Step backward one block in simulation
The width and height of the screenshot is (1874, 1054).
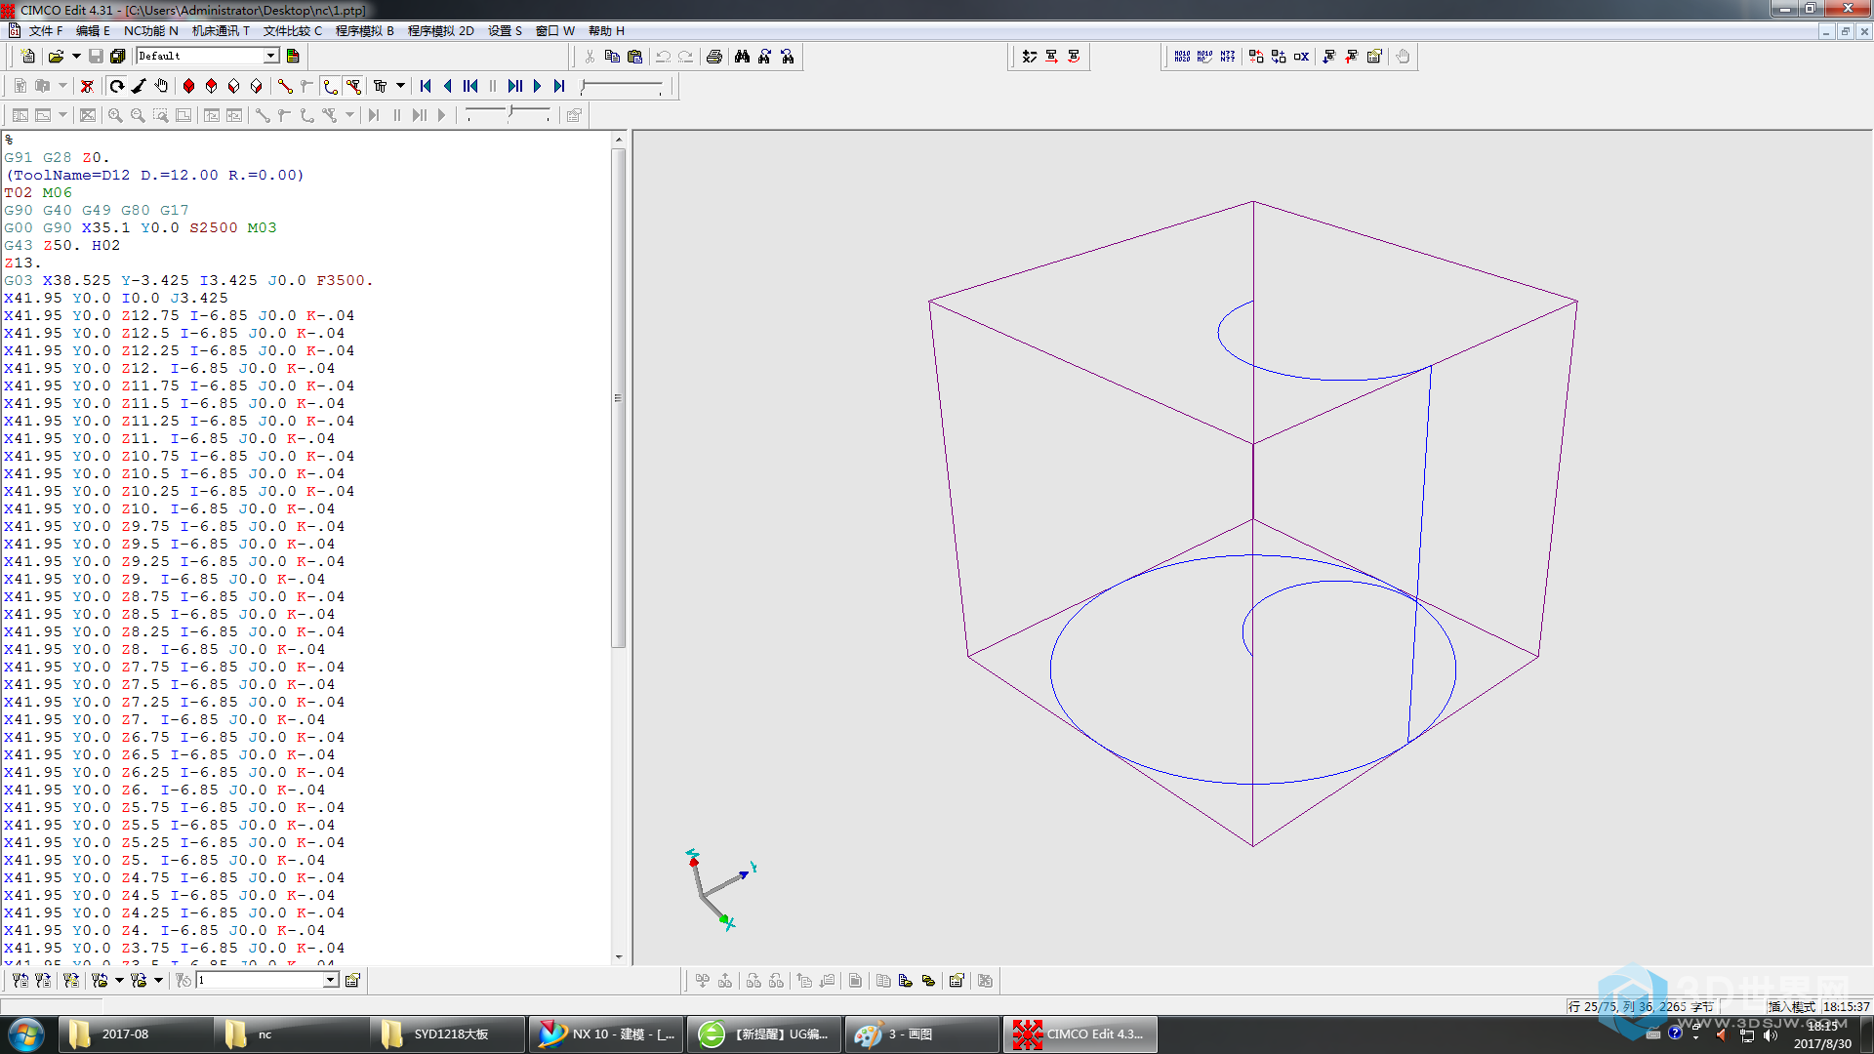coord(470,86)
